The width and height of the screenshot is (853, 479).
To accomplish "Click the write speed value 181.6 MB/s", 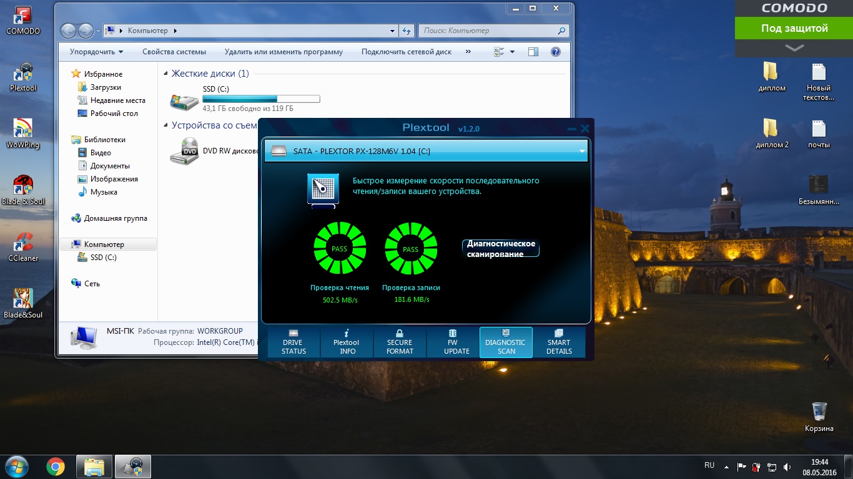I will tap(412, 300).
